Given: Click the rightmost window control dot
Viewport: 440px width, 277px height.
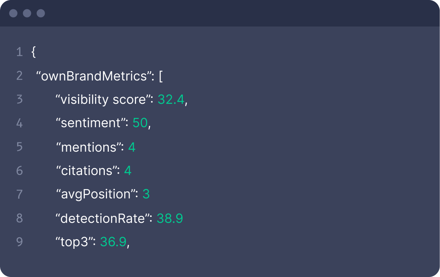Looking at the screenshot, I should [41, 13].
